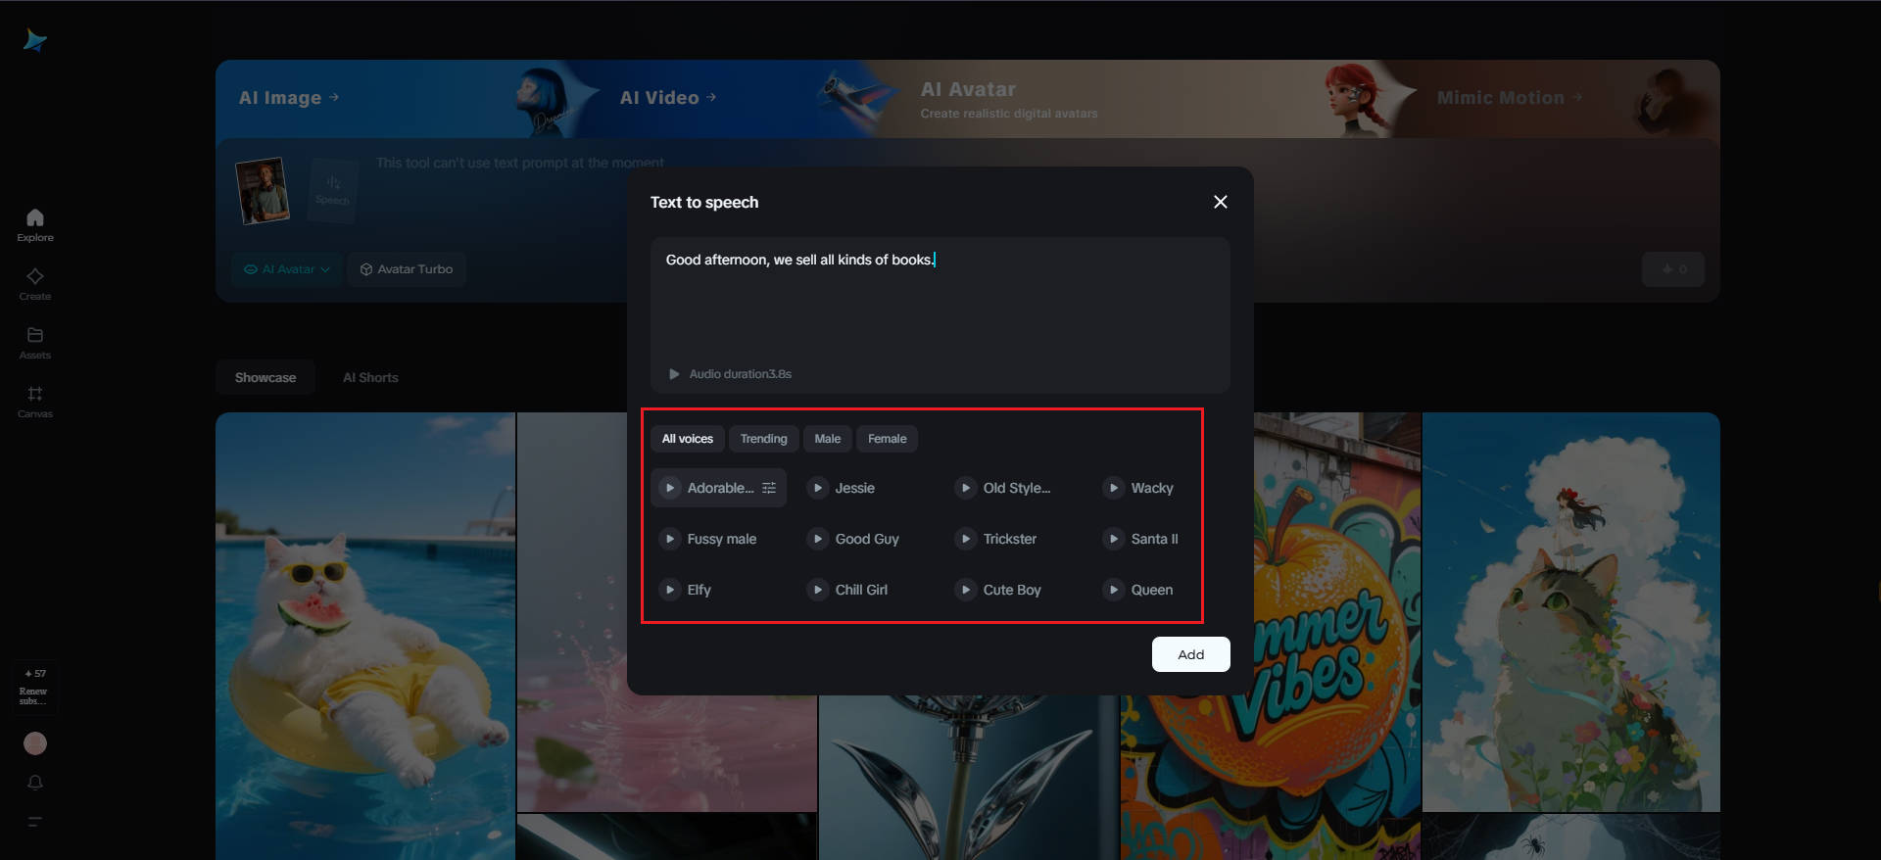This screenshot has height=860, width=1881.
Task: Select the All voices filter tab
Action: pyautogui.click(x=688, y=439)
